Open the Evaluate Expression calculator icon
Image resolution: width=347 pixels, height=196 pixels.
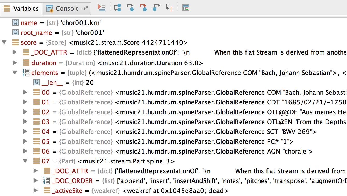186,8
